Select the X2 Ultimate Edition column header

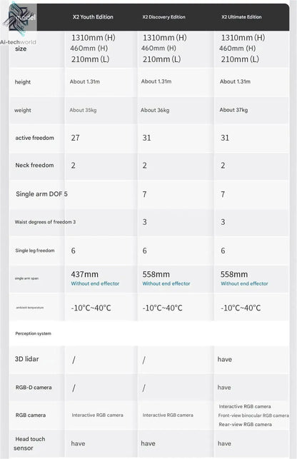[241, 17]
